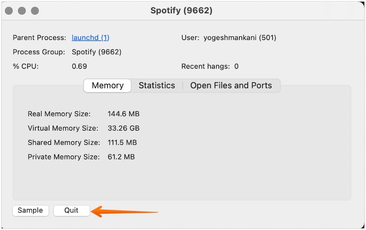The height and width of the screenshot is (230, 366).
Task: Click the Process Group value Spotify (9662)
Action: 97,52
